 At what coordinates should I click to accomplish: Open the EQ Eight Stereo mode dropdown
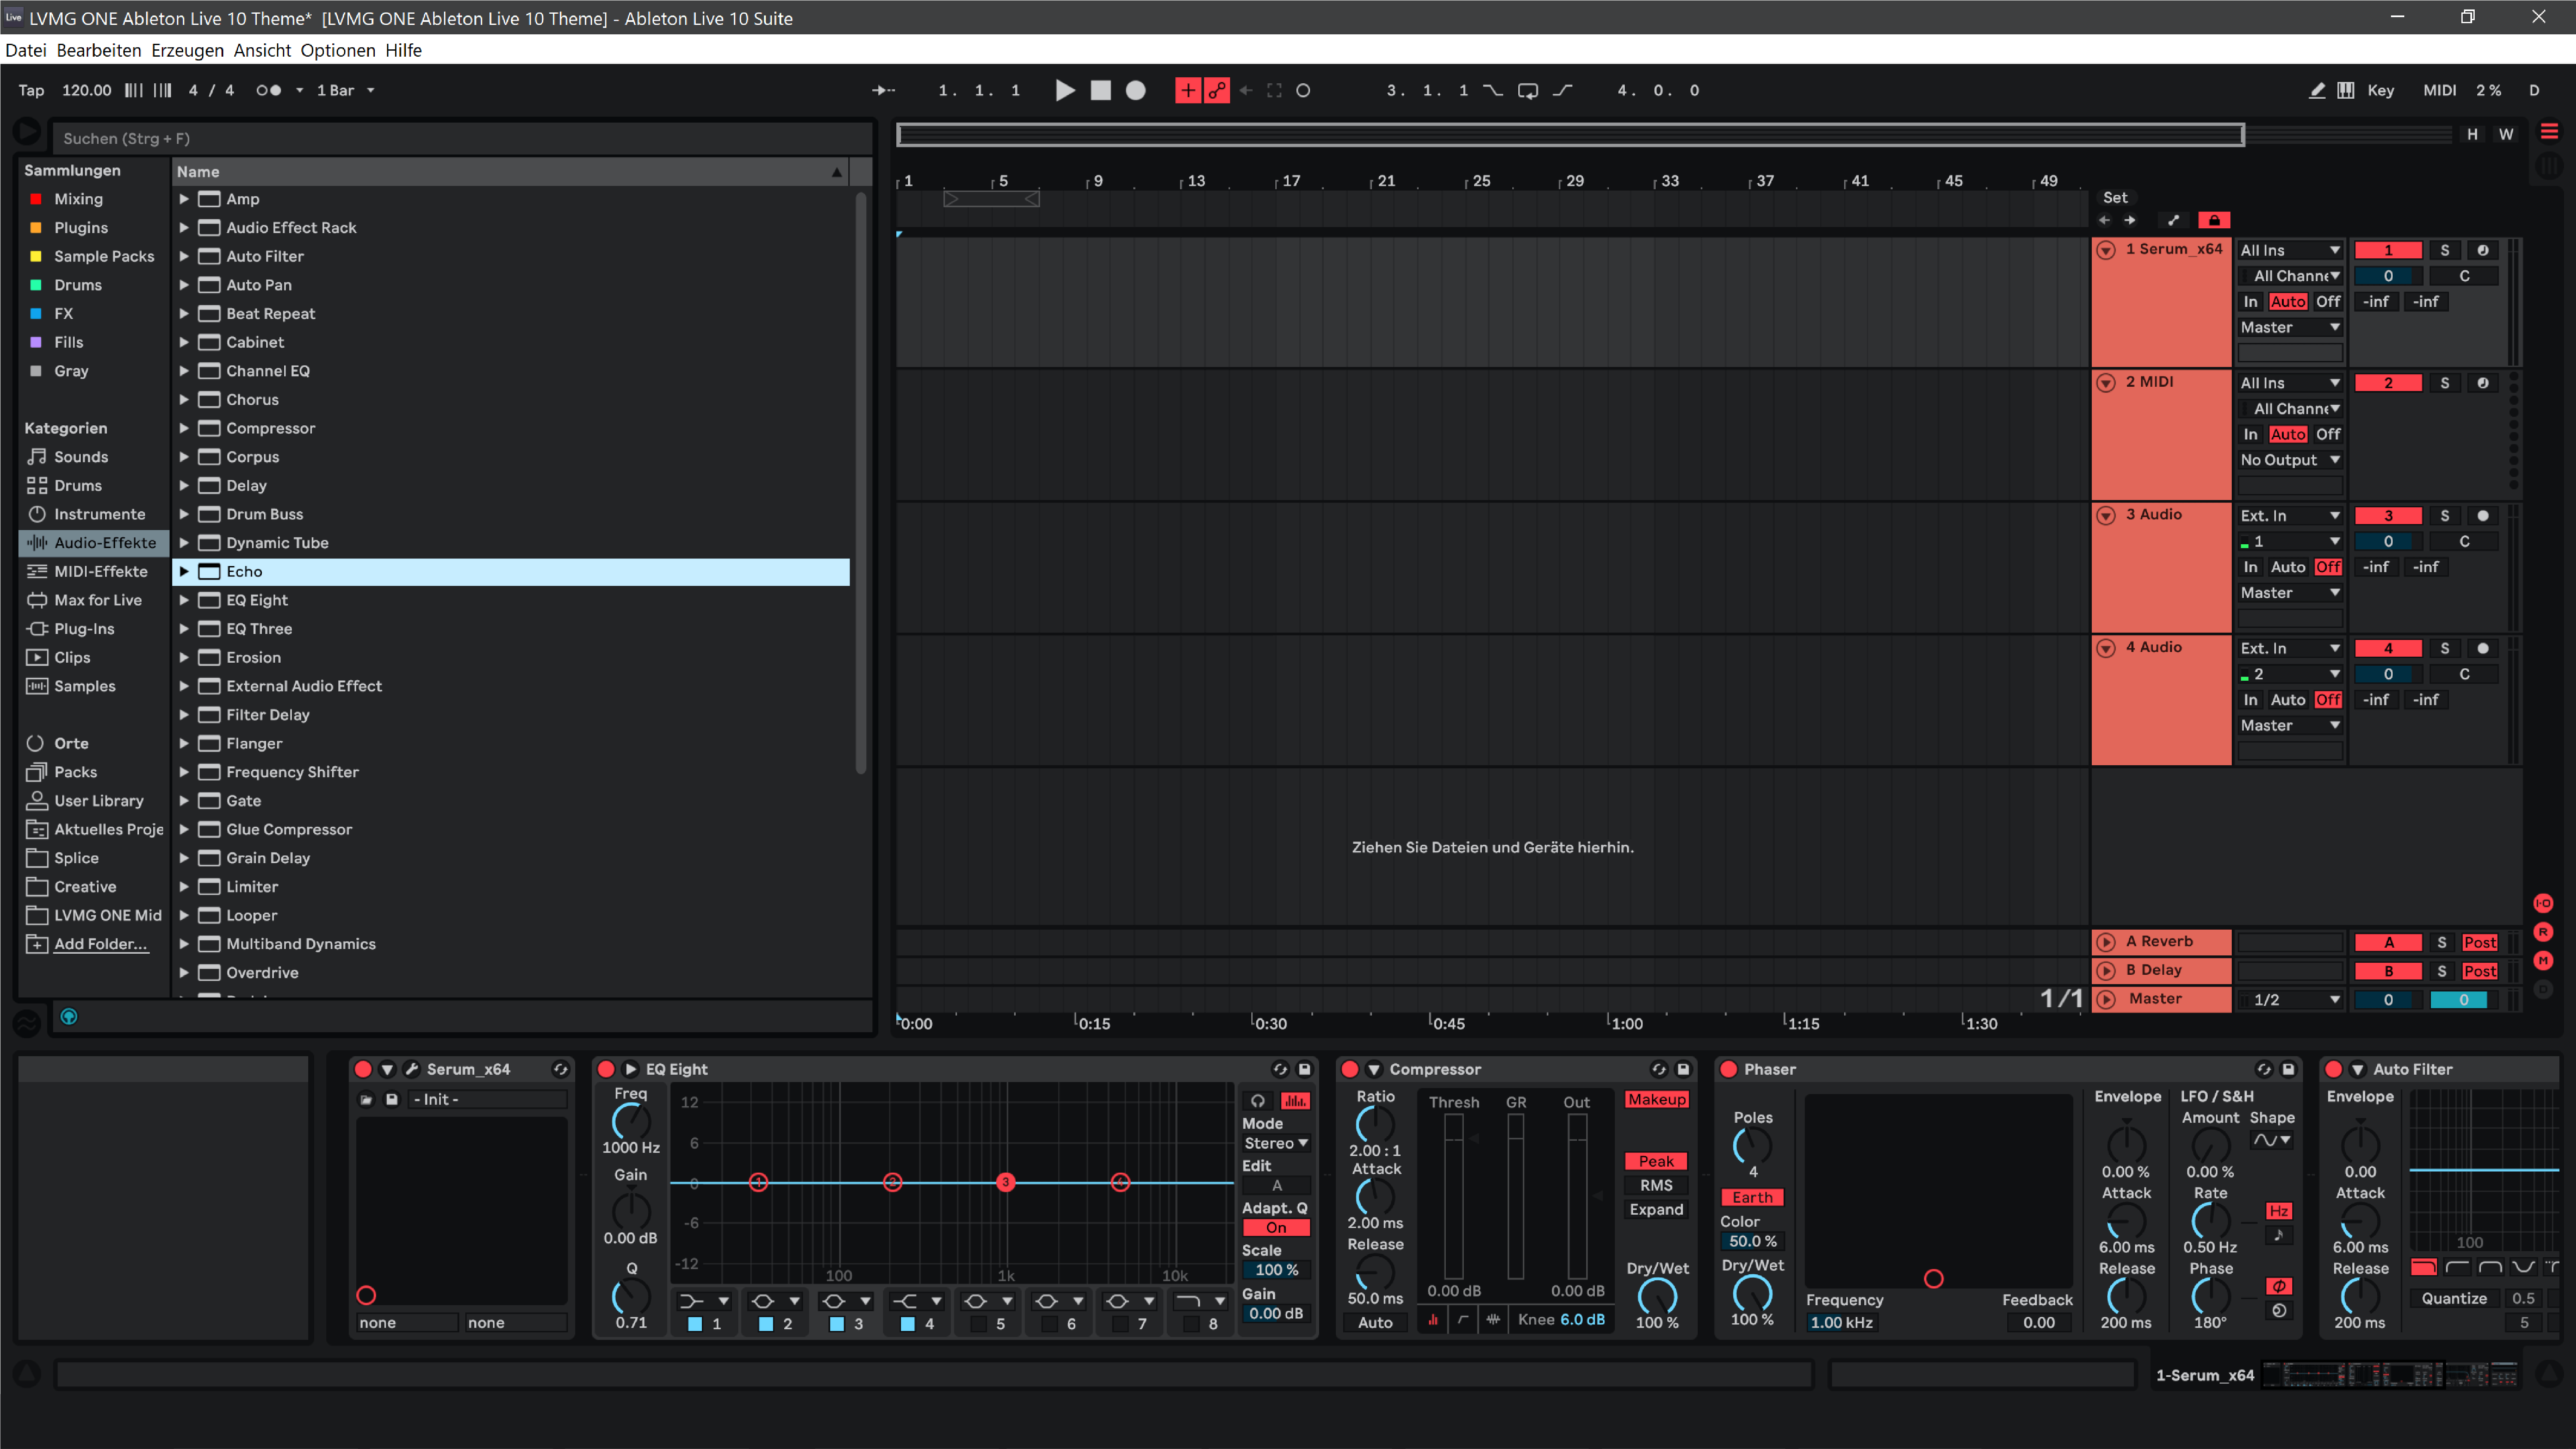(x=1275, y=1143)
